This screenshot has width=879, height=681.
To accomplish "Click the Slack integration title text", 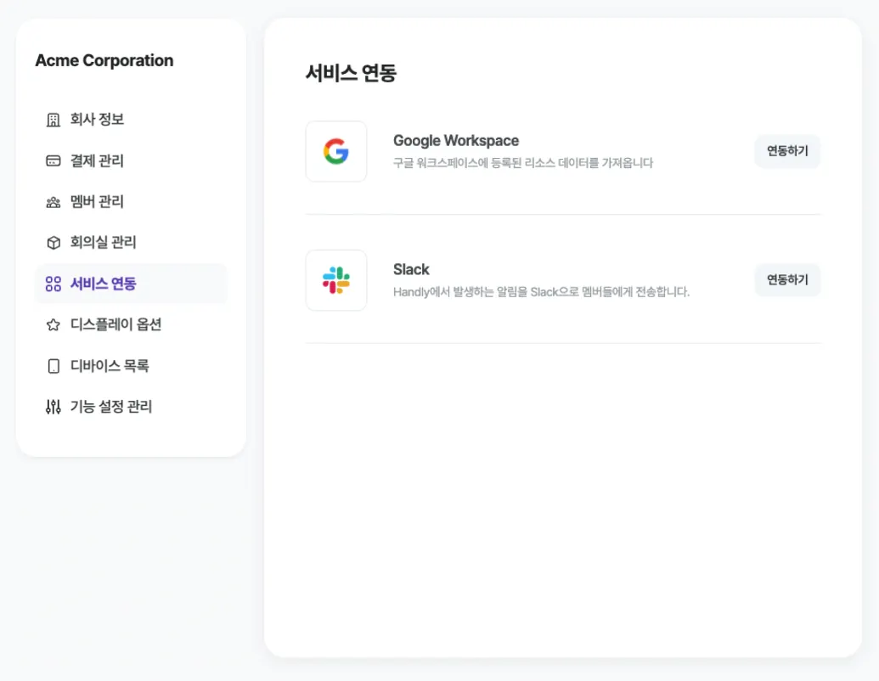I will click(x=411, y=270).
